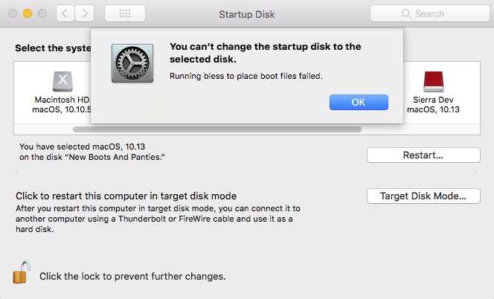Screen dimensions: 494x299
Task: Go forward with the right chevron button
Action: [x=85, y=13]
